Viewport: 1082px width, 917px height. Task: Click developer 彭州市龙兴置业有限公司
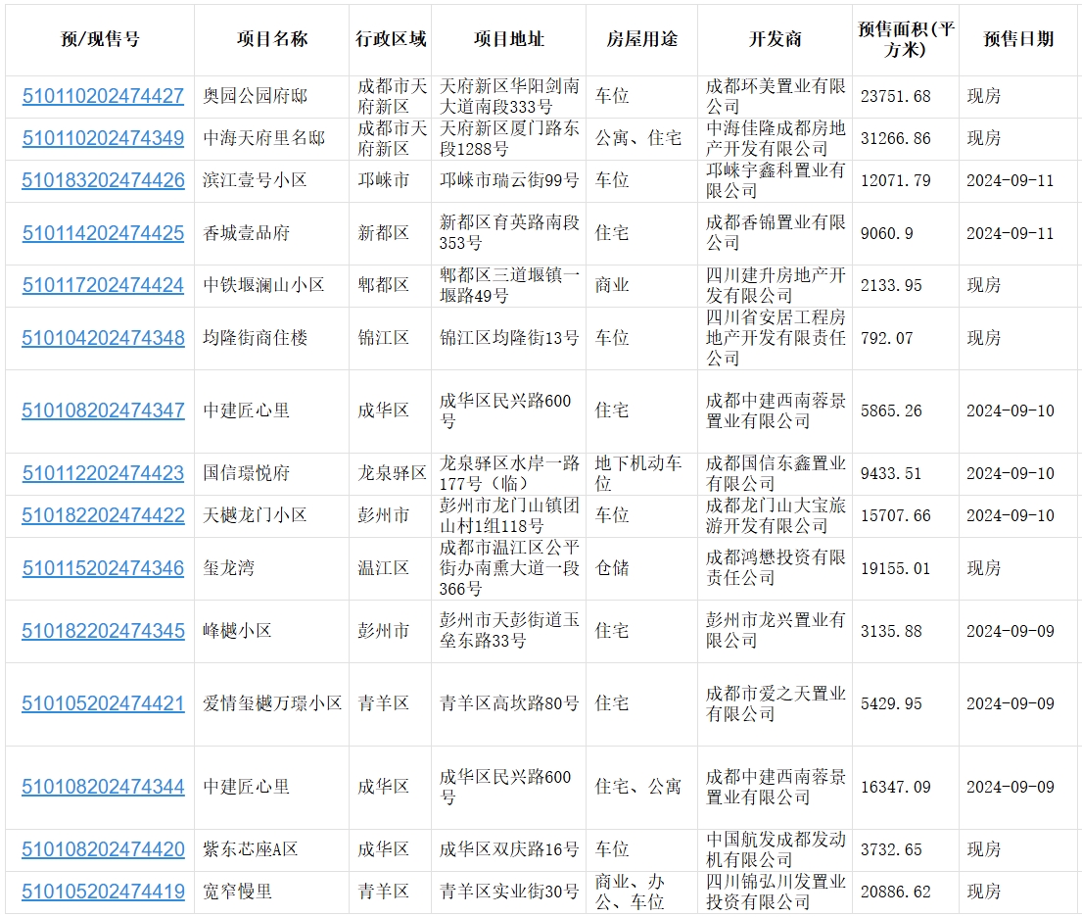pos(776,631)
